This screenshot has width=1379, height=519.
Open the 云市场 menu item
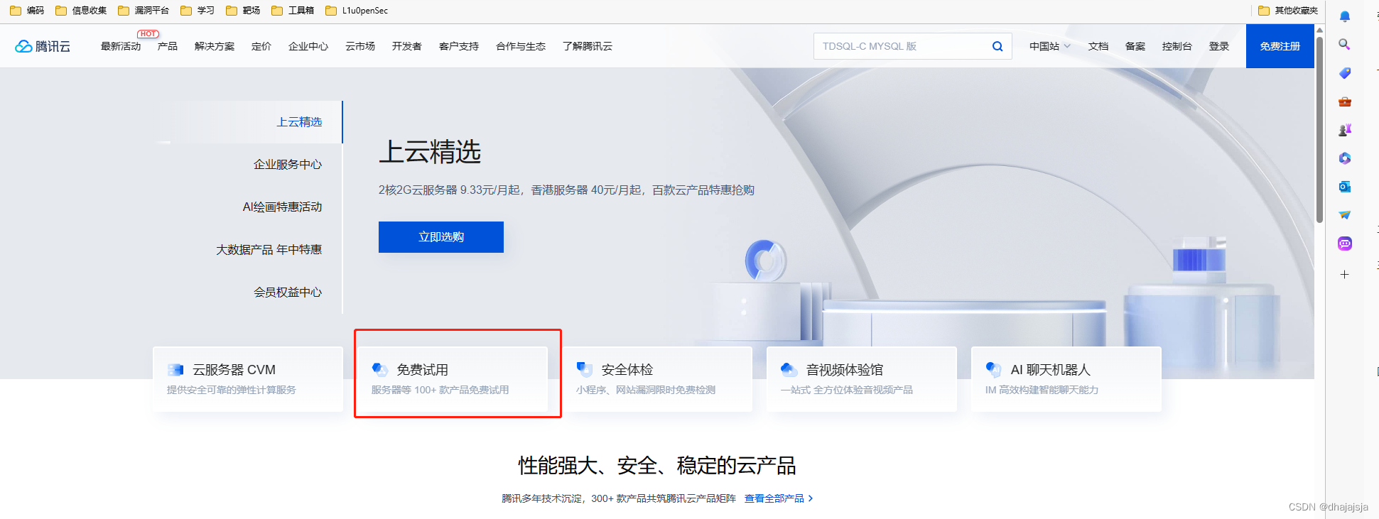point(360,46)
